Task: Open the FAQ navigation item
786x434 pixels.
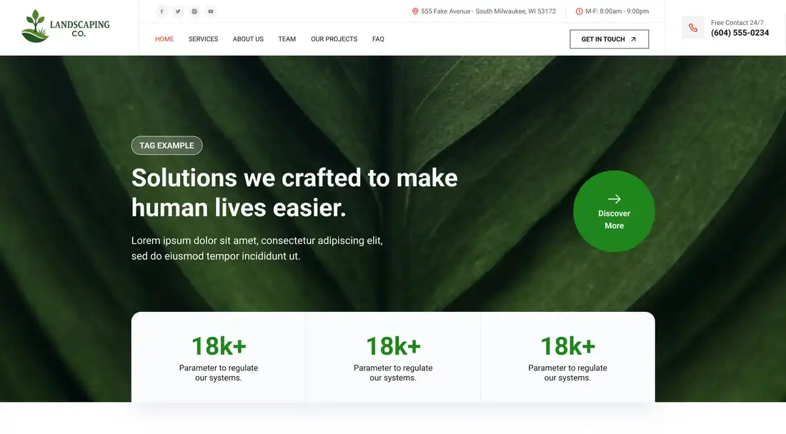Action: pyautogui.click(x=378, y=39)
